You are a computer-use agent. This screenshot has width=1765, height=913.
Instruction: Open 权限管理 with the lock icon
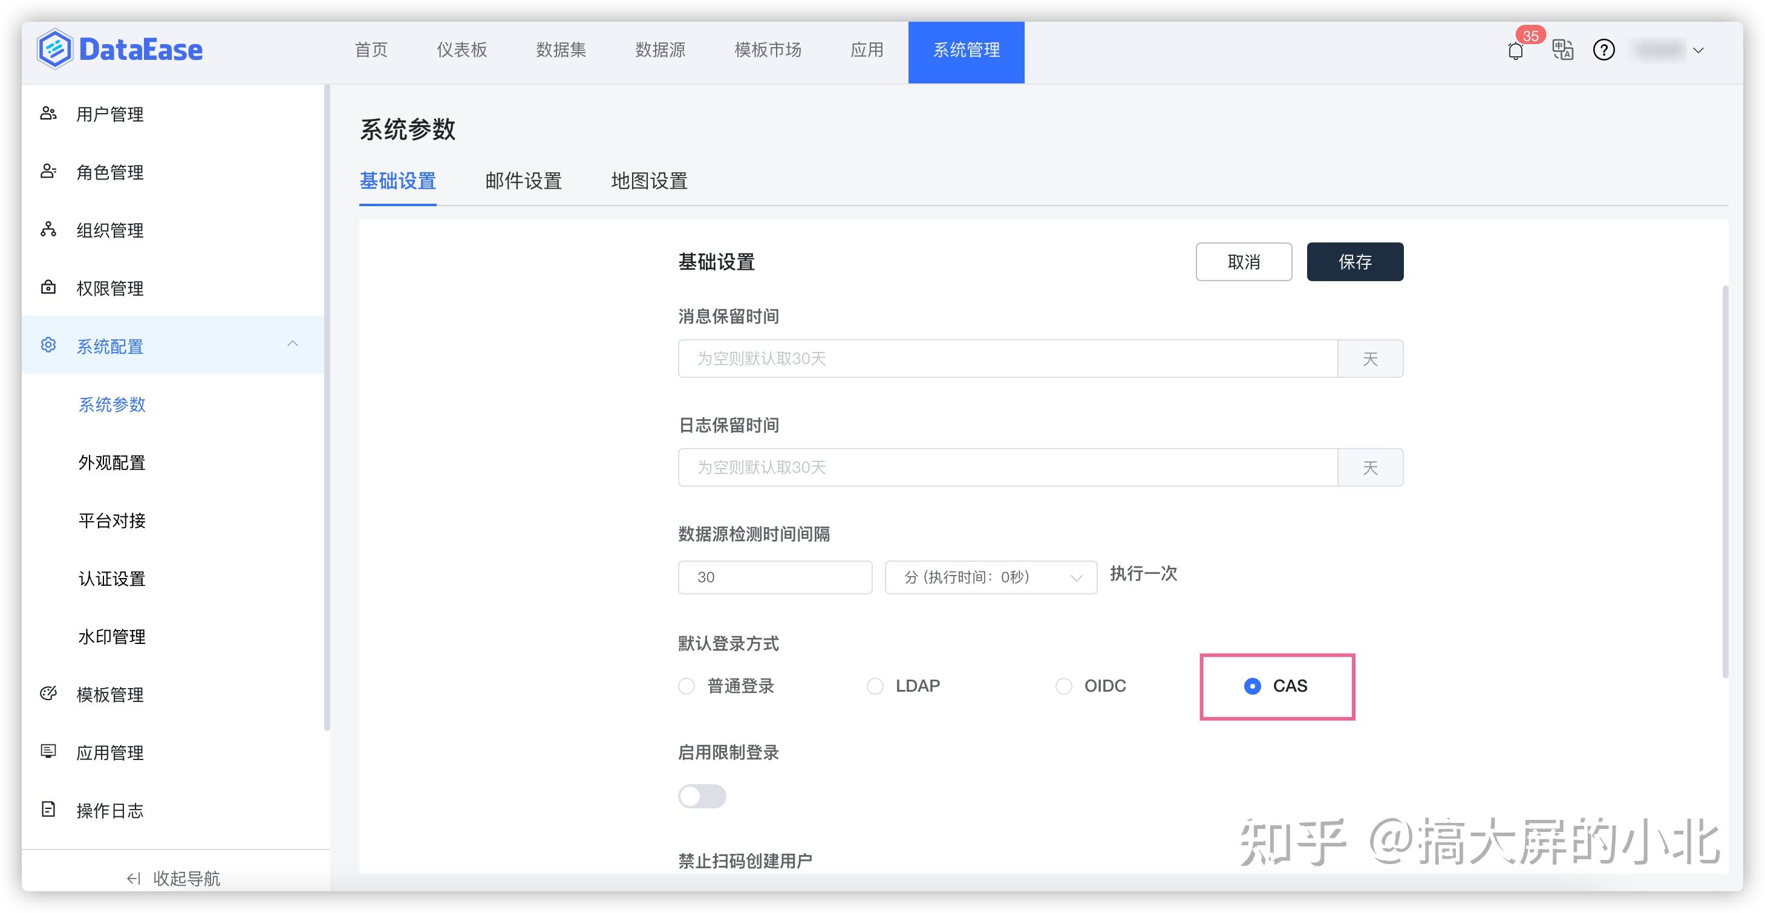[x=48, y=288]
